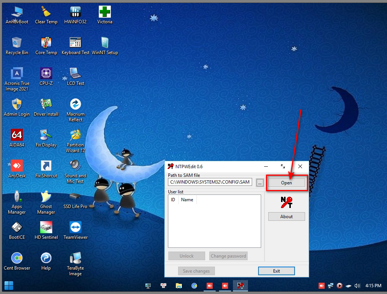Open Acronis True Image 2021 icon
The image size is (387, 294).
pos(17,80)
